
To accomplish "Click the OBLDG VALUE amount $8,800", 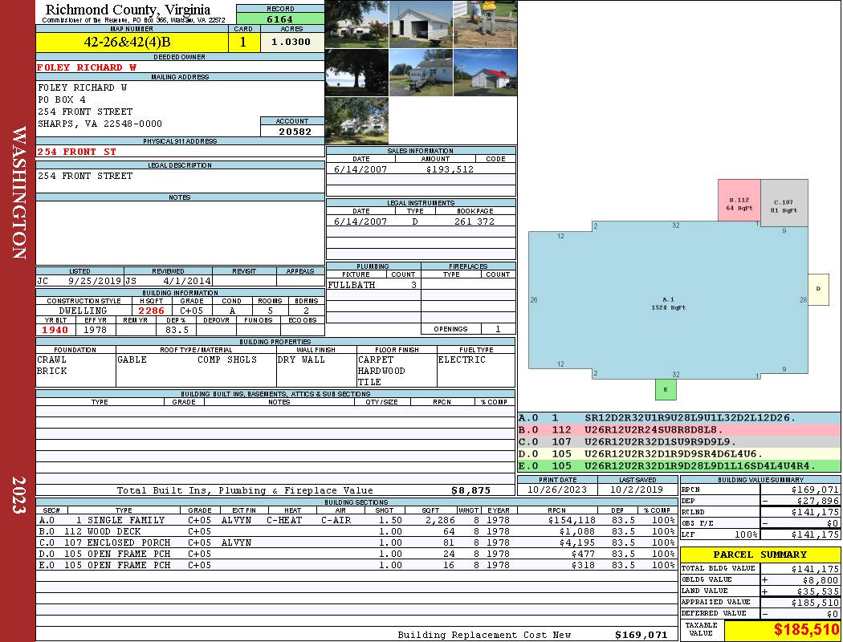I will click(x=821, y=580).
